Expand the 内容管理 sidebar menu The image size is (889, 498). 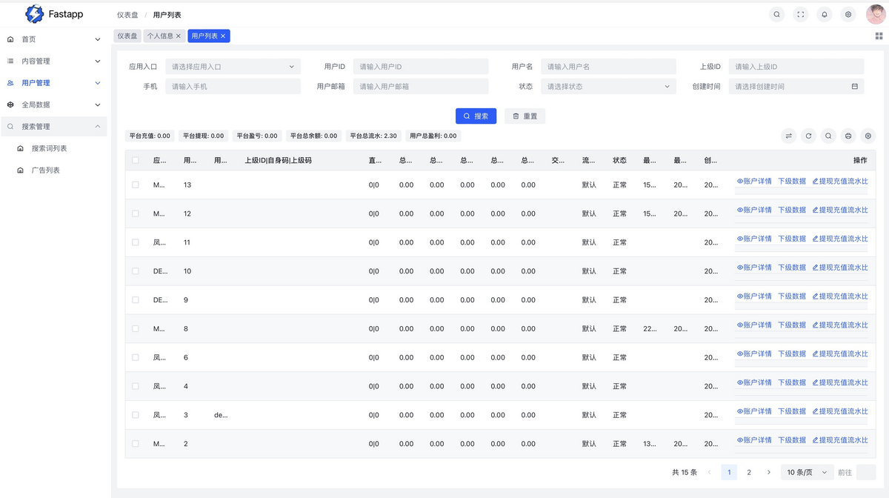(98, 61)
